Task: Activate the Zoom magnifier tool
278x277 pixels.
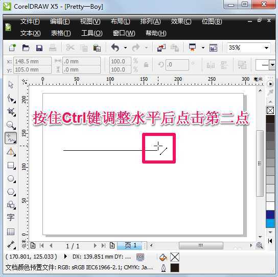Action: 11,125
